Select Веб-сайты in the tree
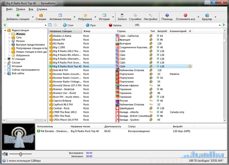Image resolution: width=229 pixels, height=165 pixels. point(18,73)
